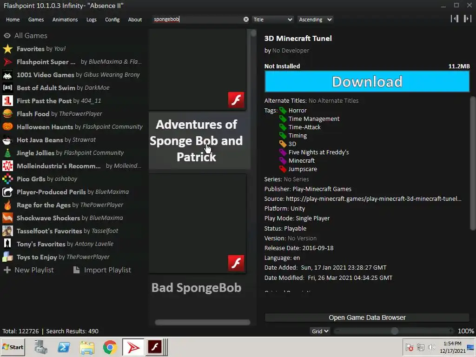This screenshot has height=357, width=476.
Task: Select the Best of Adult Swim [as] icon
Action: pyautogui.click(x=7, y=88)
